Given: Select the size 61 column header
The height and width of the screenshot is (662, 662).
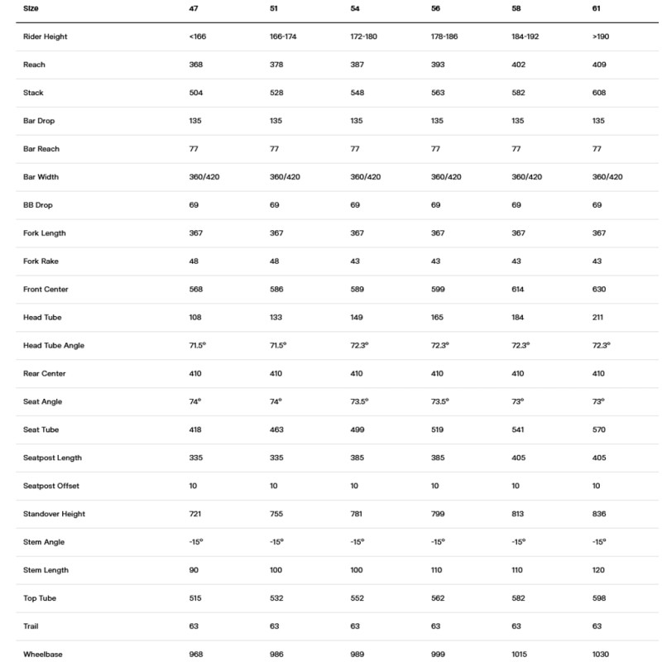Looking at the screenshot, I should [597, 8].
